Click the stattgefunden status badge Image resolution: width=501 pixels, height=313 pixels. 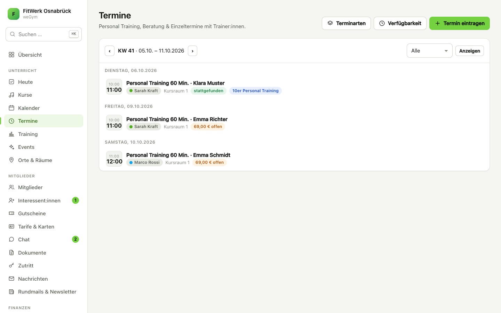[208, 91]
